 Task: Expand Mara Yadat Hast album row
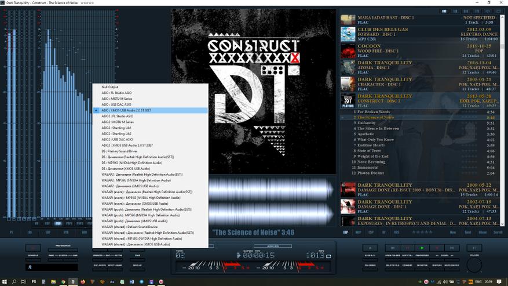point(420,20)
